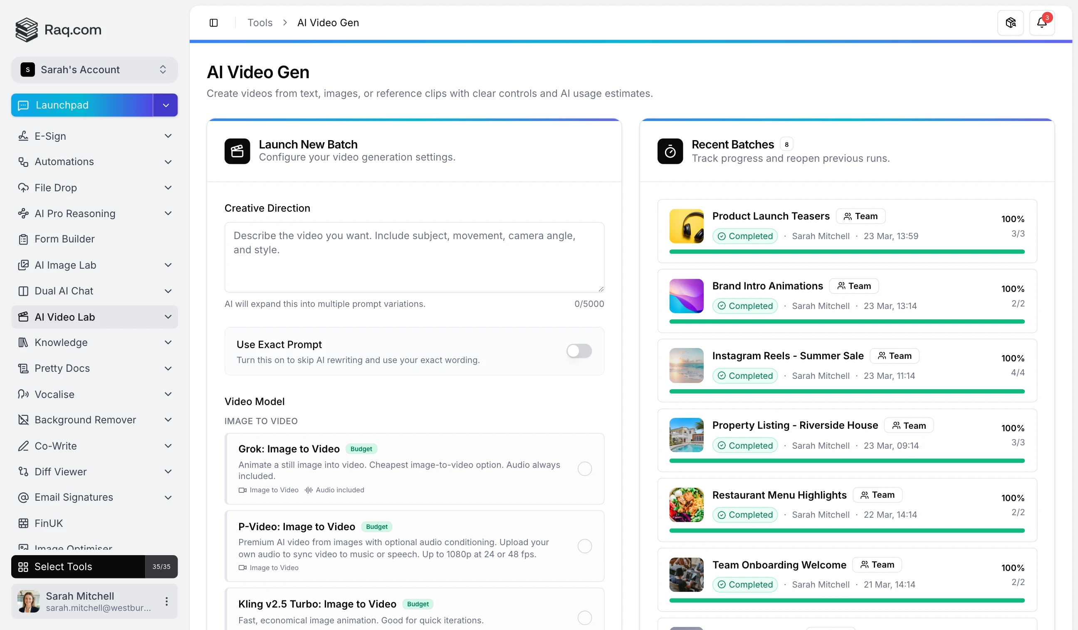Open the three-dot menu next to Sarah Mitchell
Screen dimensions: 1078x630
(166, 601)
